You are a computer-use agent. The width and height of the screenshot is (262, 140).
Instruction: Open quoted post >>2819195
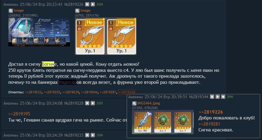point(19,114)
